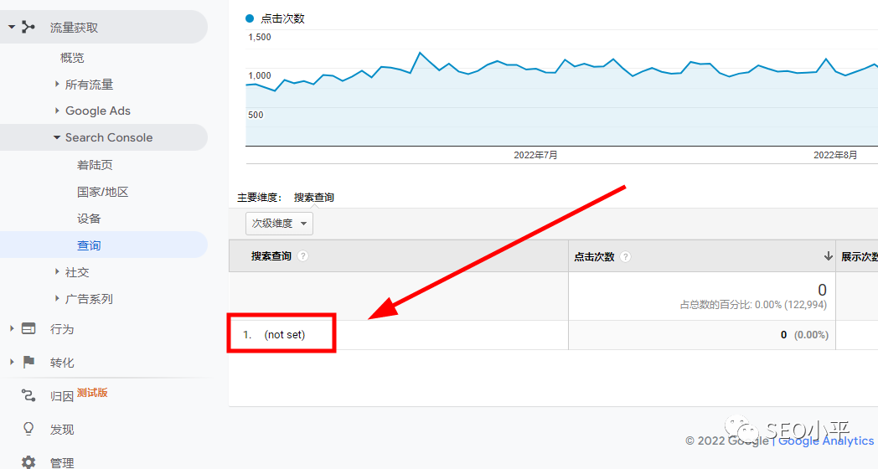The image size is (878, 469).
Task: Click the 归因 attribution path icon
Action: click(28, 395)
